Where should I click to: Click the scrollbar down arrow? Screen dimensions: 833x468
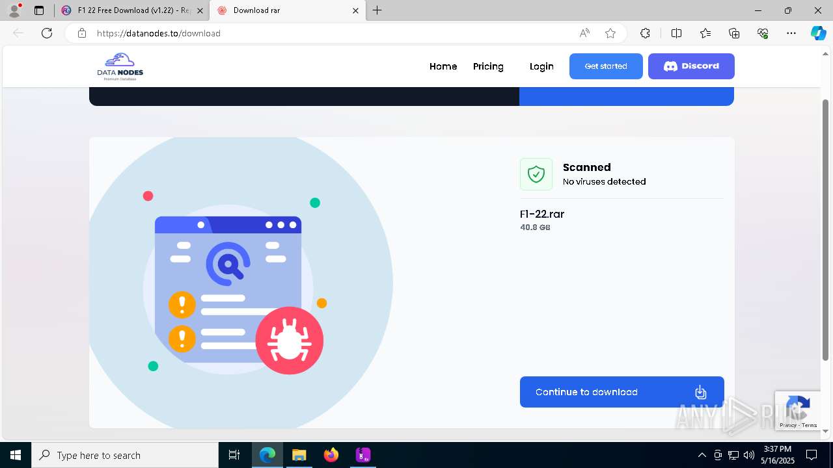[826, 431]
